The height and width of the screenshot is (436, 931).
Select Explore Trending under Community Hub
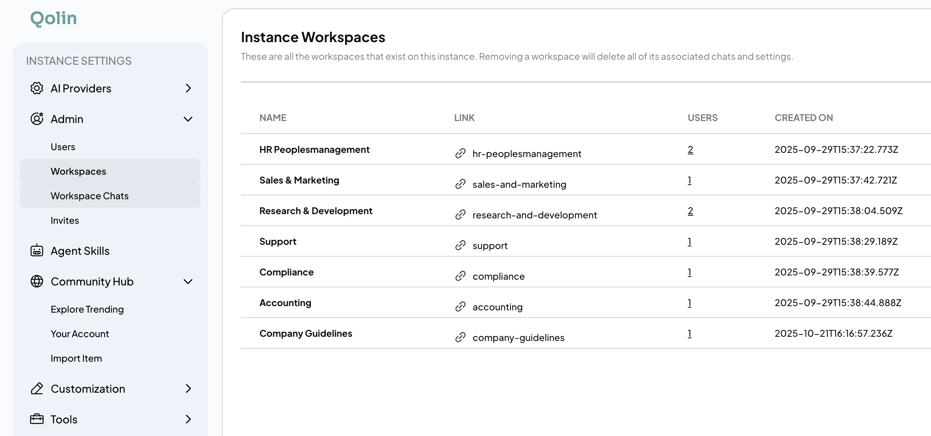click(87, 309)
